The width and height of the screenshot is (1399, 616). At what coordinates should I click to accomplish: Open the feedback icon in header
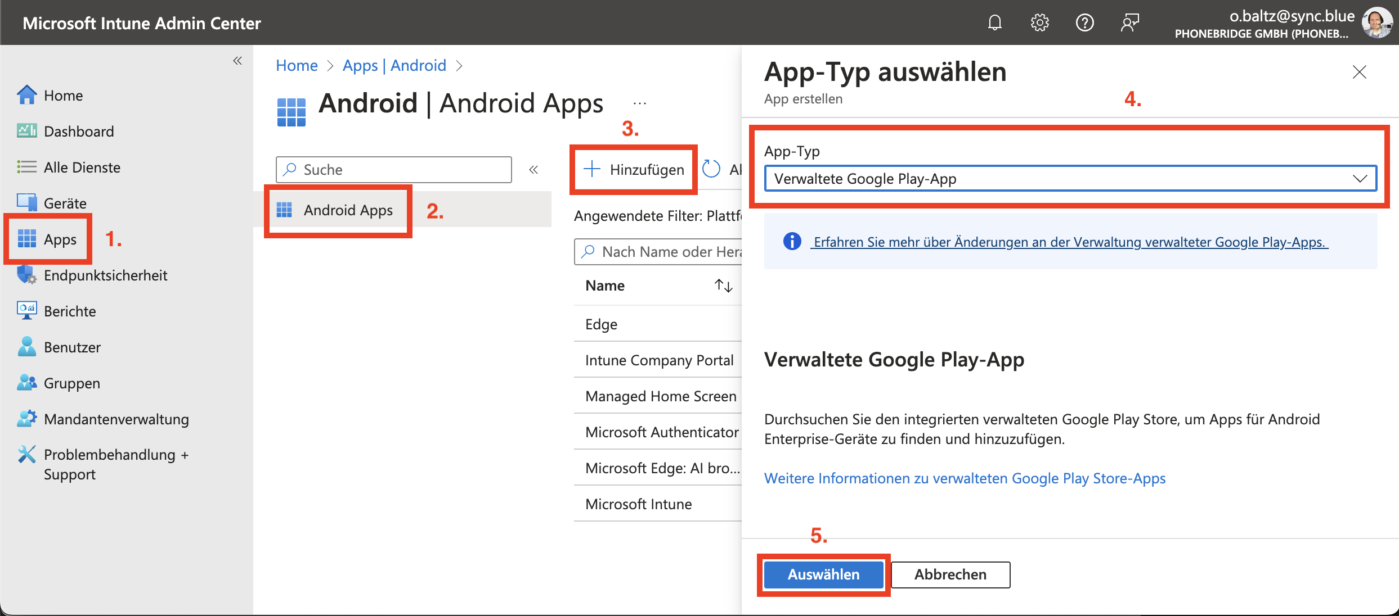point(1129,23)
